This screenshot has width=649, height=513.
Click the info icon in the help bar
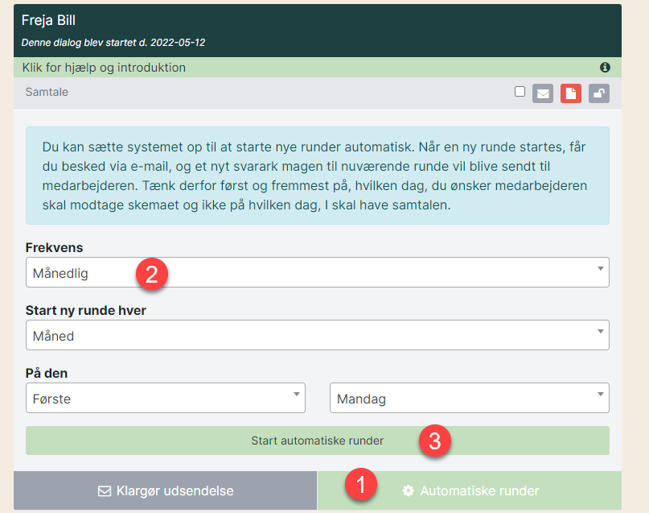(x=605, y=68)
